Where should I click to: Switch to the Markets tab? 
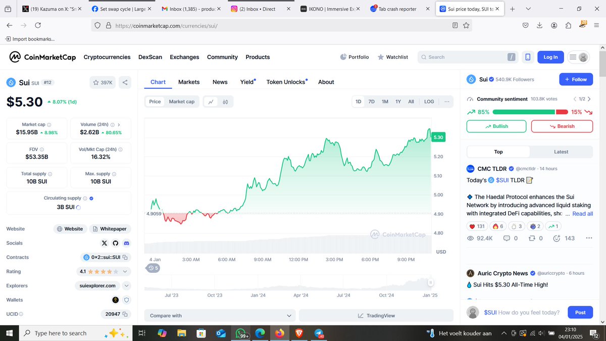(189, 82)
